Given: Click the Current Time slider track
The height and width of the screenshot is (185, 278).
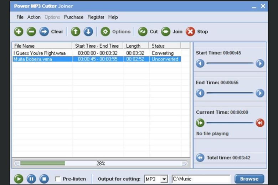Looking at the screenshot, I should click(x=230, y=122).
